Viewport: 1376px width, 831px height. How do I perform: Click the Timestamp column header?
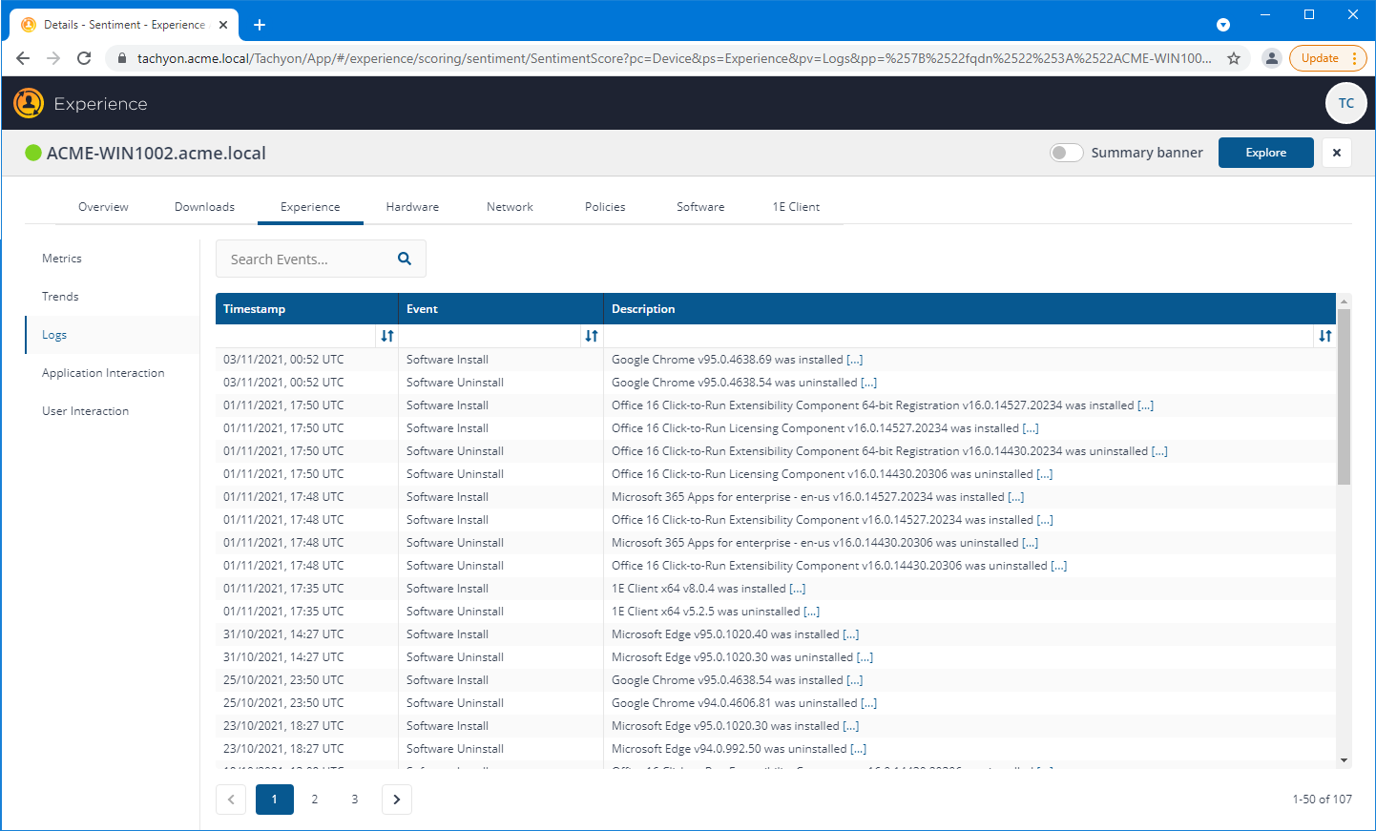pos(306,309)
